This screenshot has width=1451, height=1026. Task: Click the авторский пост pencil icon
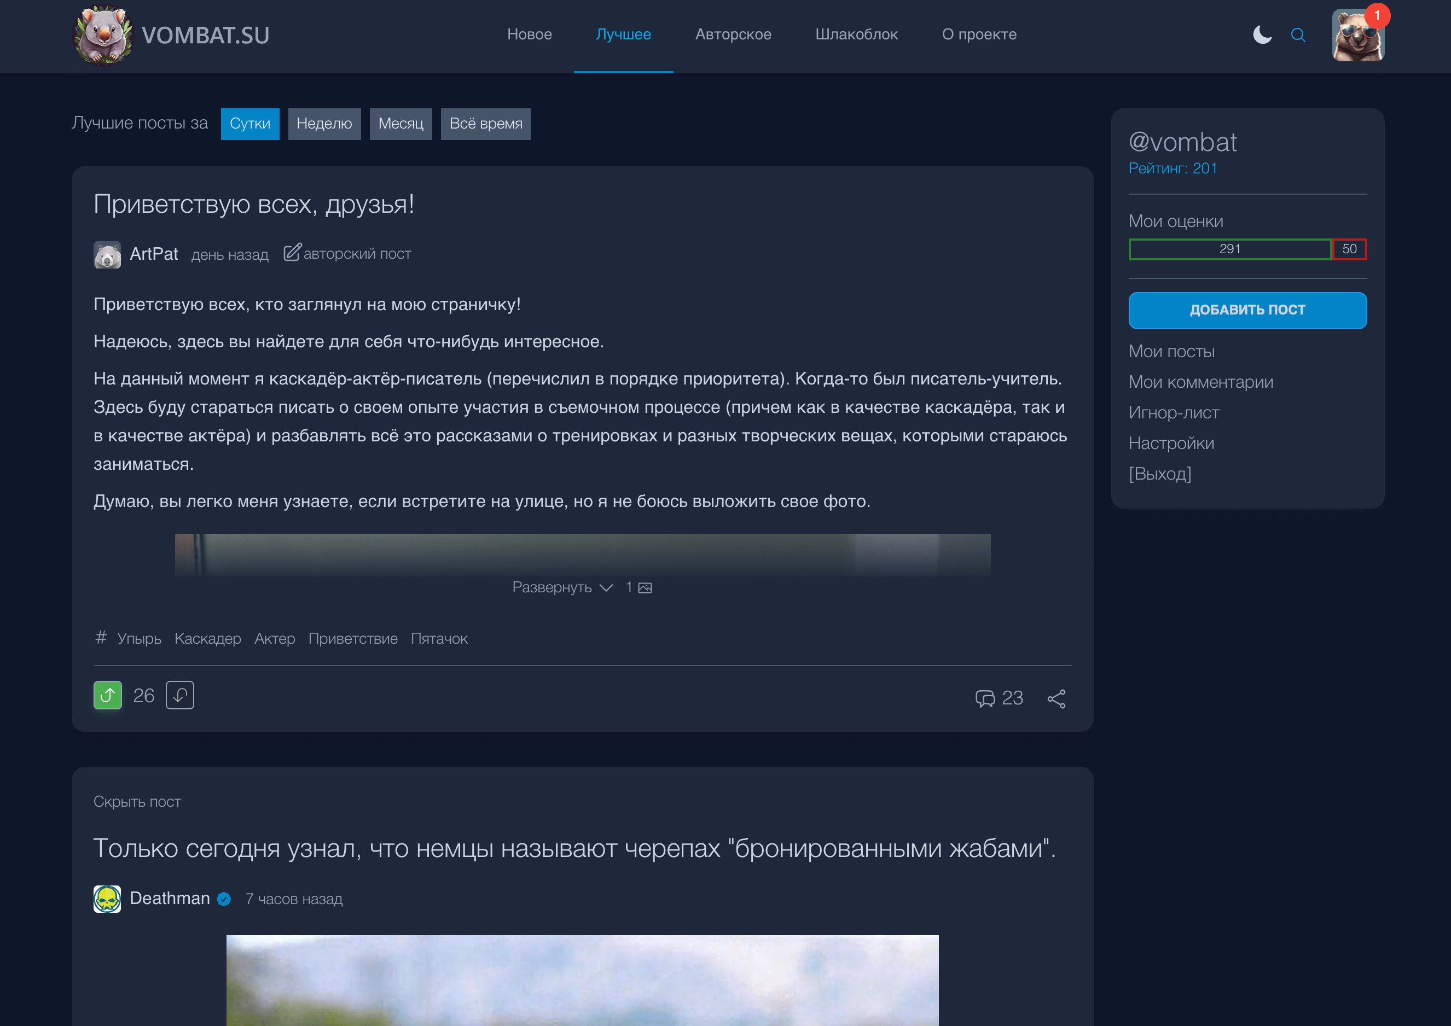coord(292,253)
